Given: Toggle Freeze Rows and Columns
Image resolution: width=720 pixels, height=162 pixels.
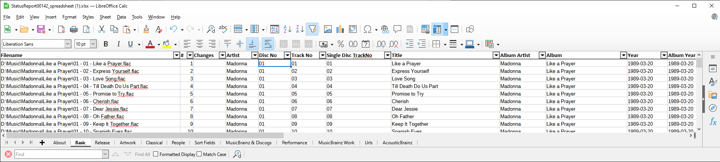Looking at the screenshot, I should point(438,29).
